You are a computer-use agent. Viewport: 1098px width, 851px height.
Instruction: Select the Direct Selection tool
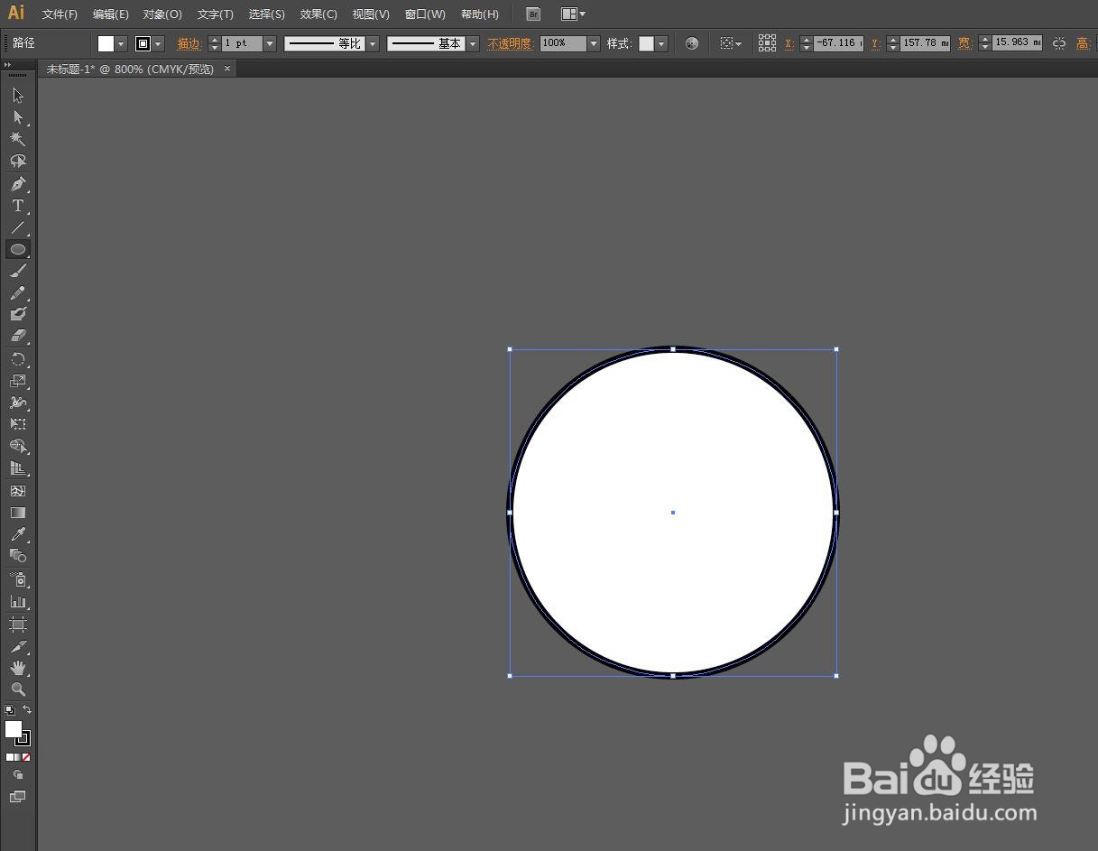click(18, 117)
